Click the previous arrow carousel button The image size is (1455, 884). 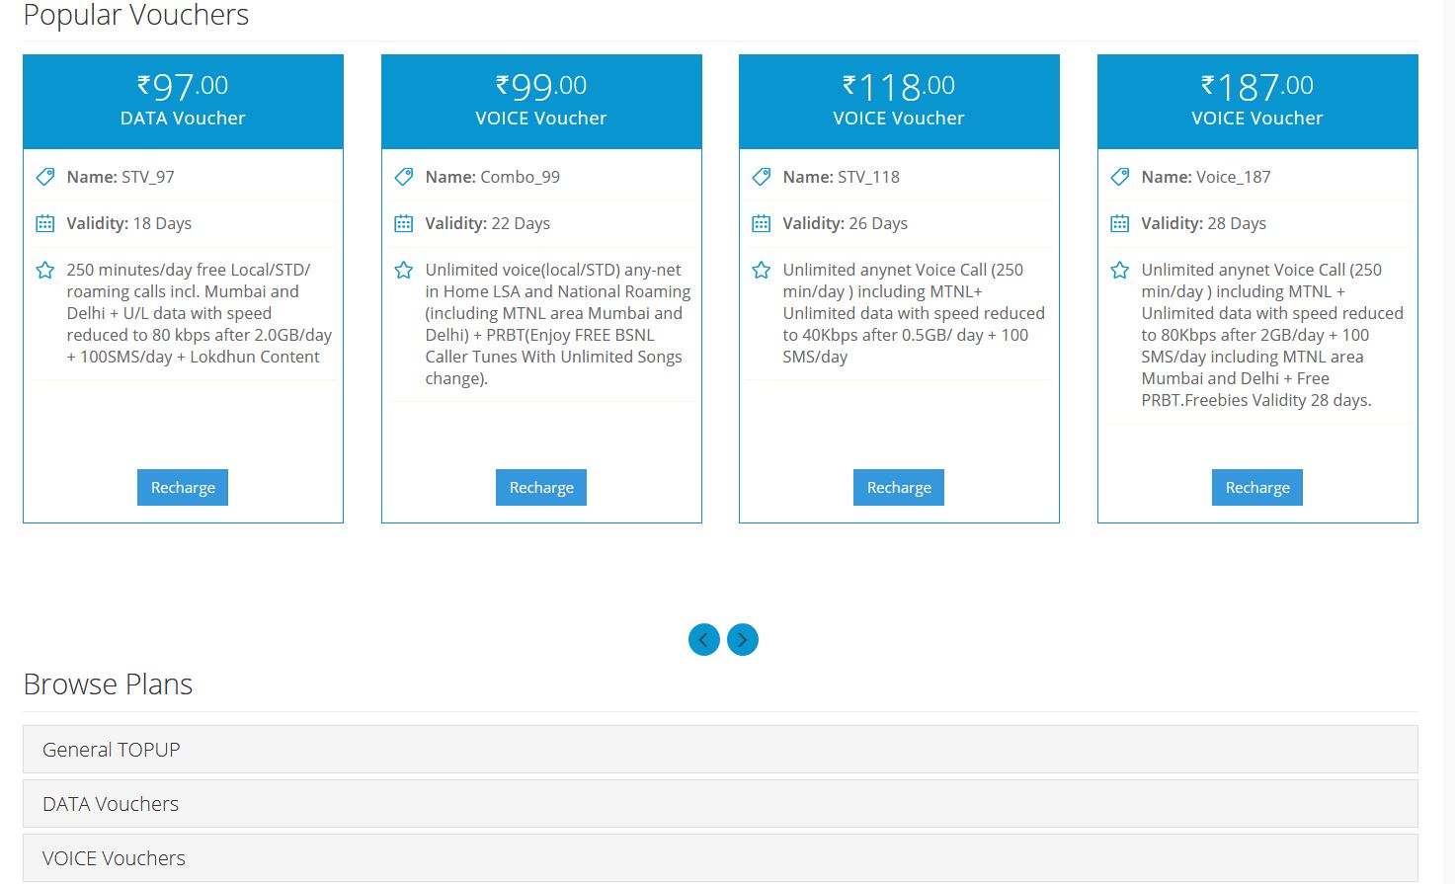click(x=704, y=640)
